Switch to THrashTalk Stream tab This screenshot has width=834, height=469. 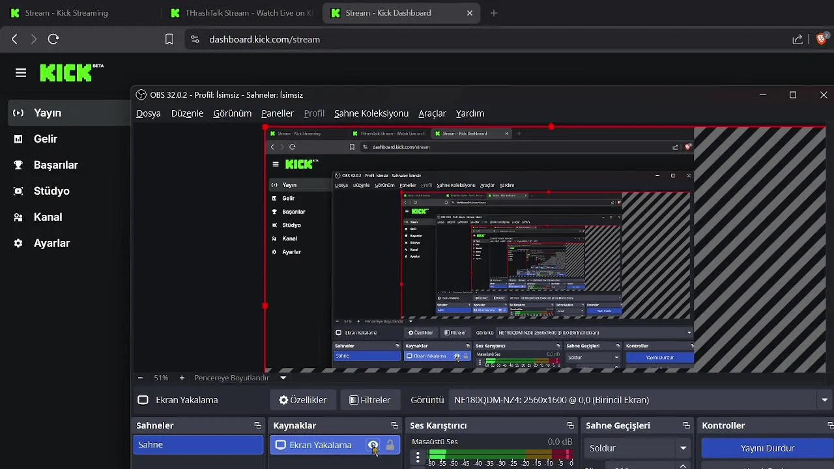click(x=241, y=13)
